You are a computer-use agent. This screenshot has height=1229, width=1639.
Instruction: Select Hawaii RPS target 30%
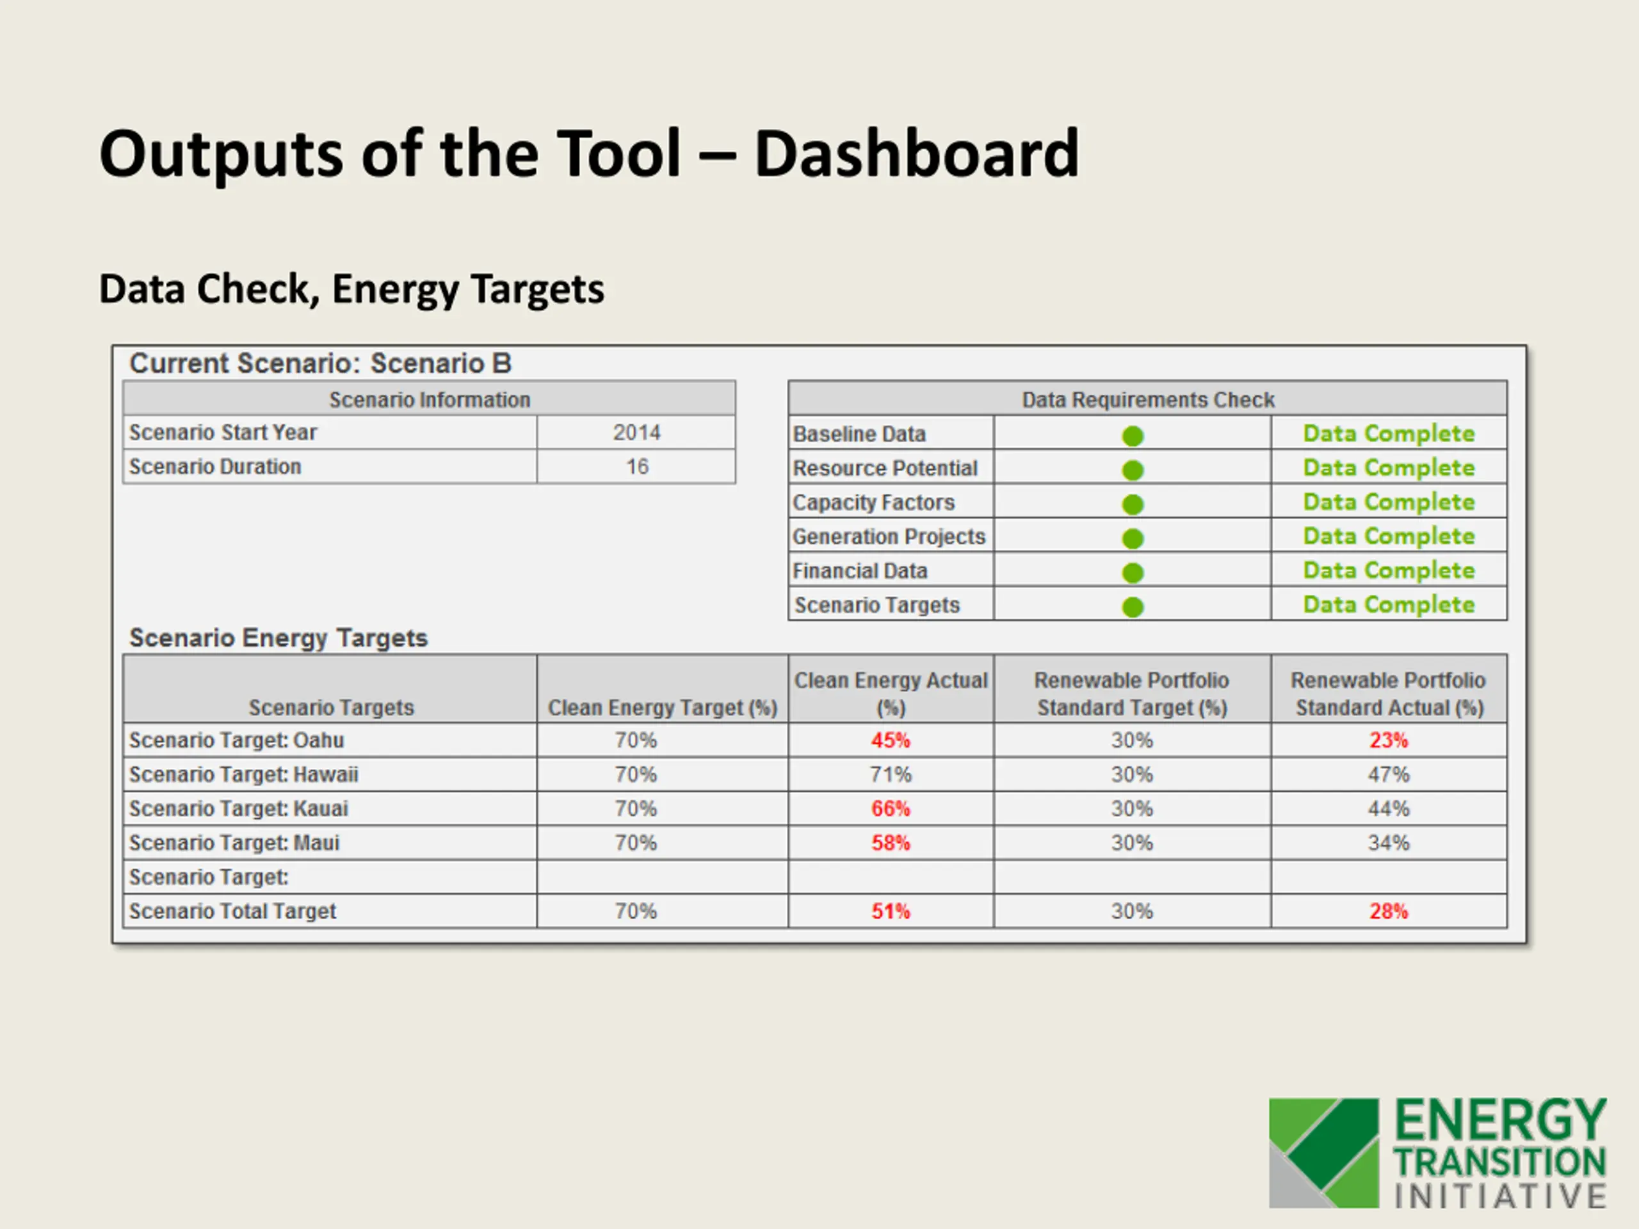pos(1132,774)
